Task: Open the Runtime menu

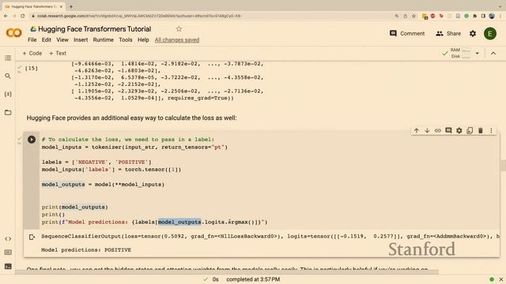Action: (104, 40)
